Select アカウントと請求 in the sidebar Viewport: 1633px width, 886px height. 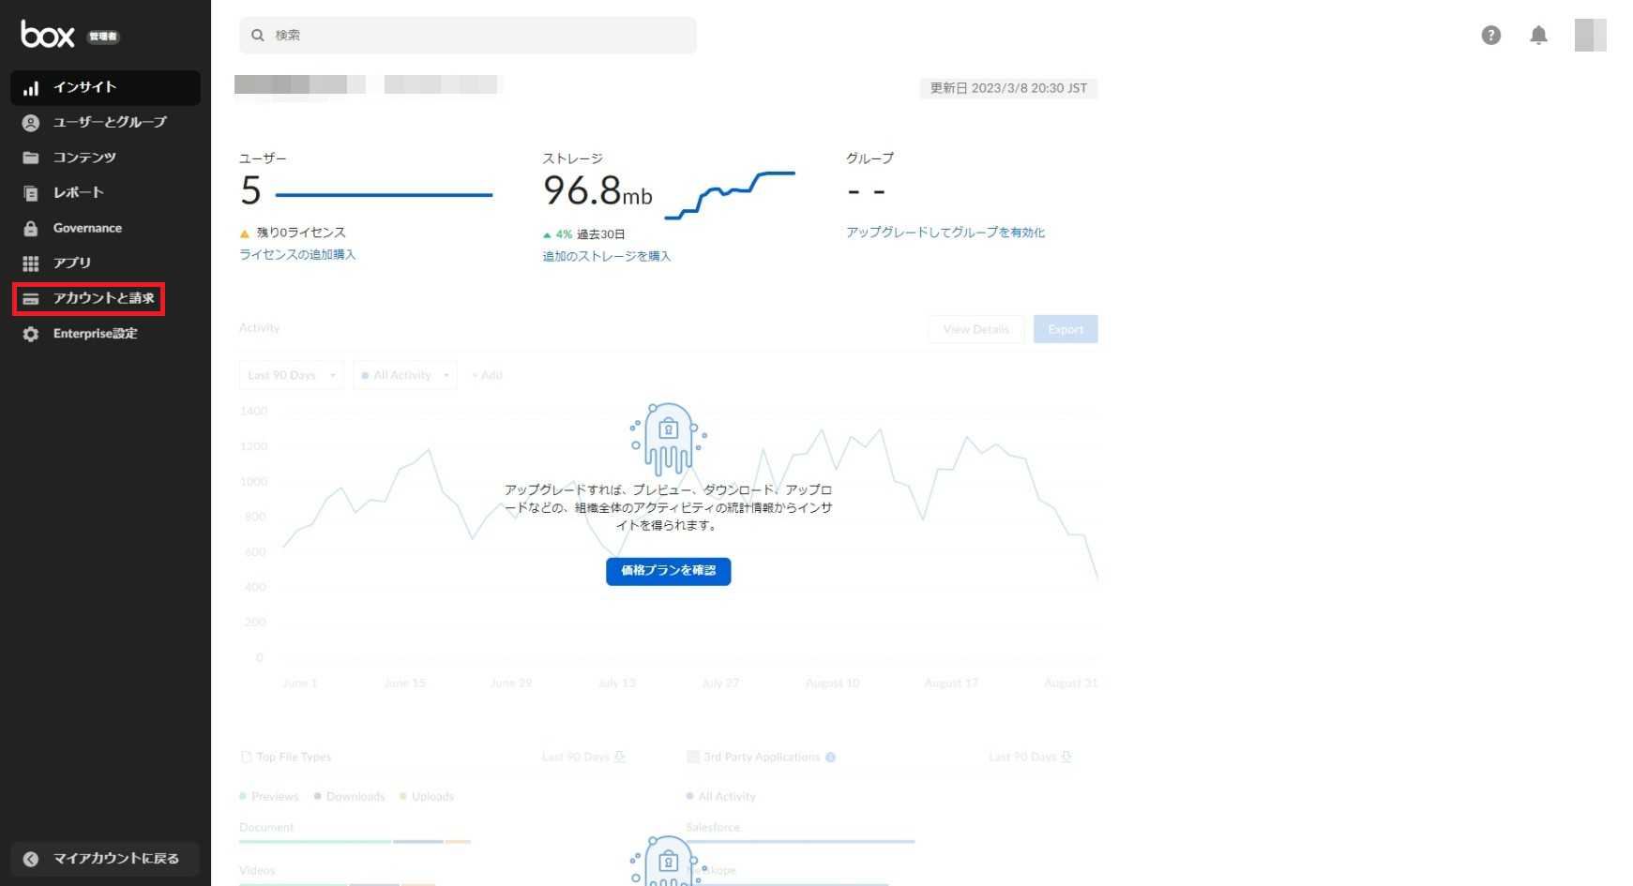(x=103, y=299)
